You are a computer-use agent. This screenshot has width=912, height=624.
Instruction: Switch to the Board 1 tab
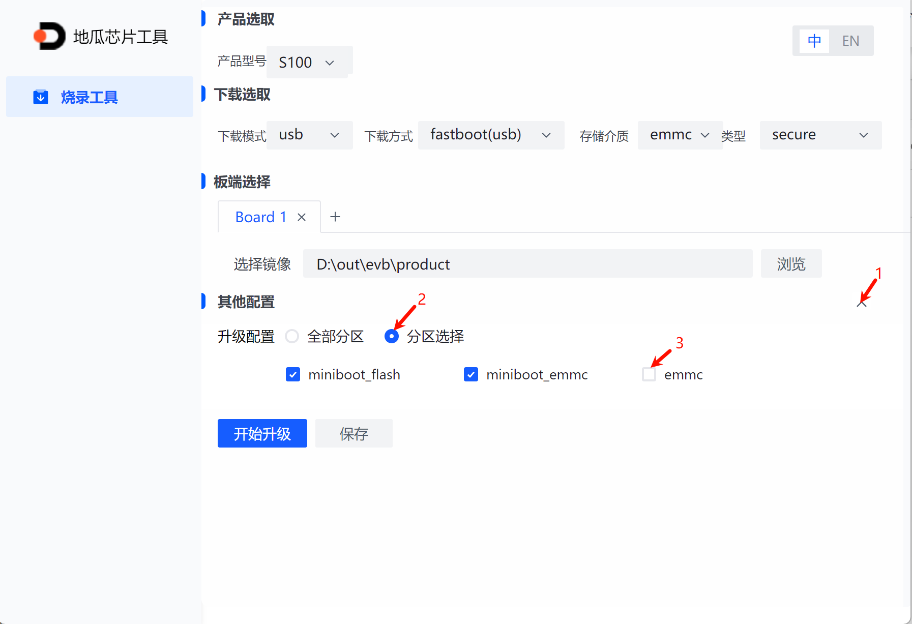[x=260, y=217]
